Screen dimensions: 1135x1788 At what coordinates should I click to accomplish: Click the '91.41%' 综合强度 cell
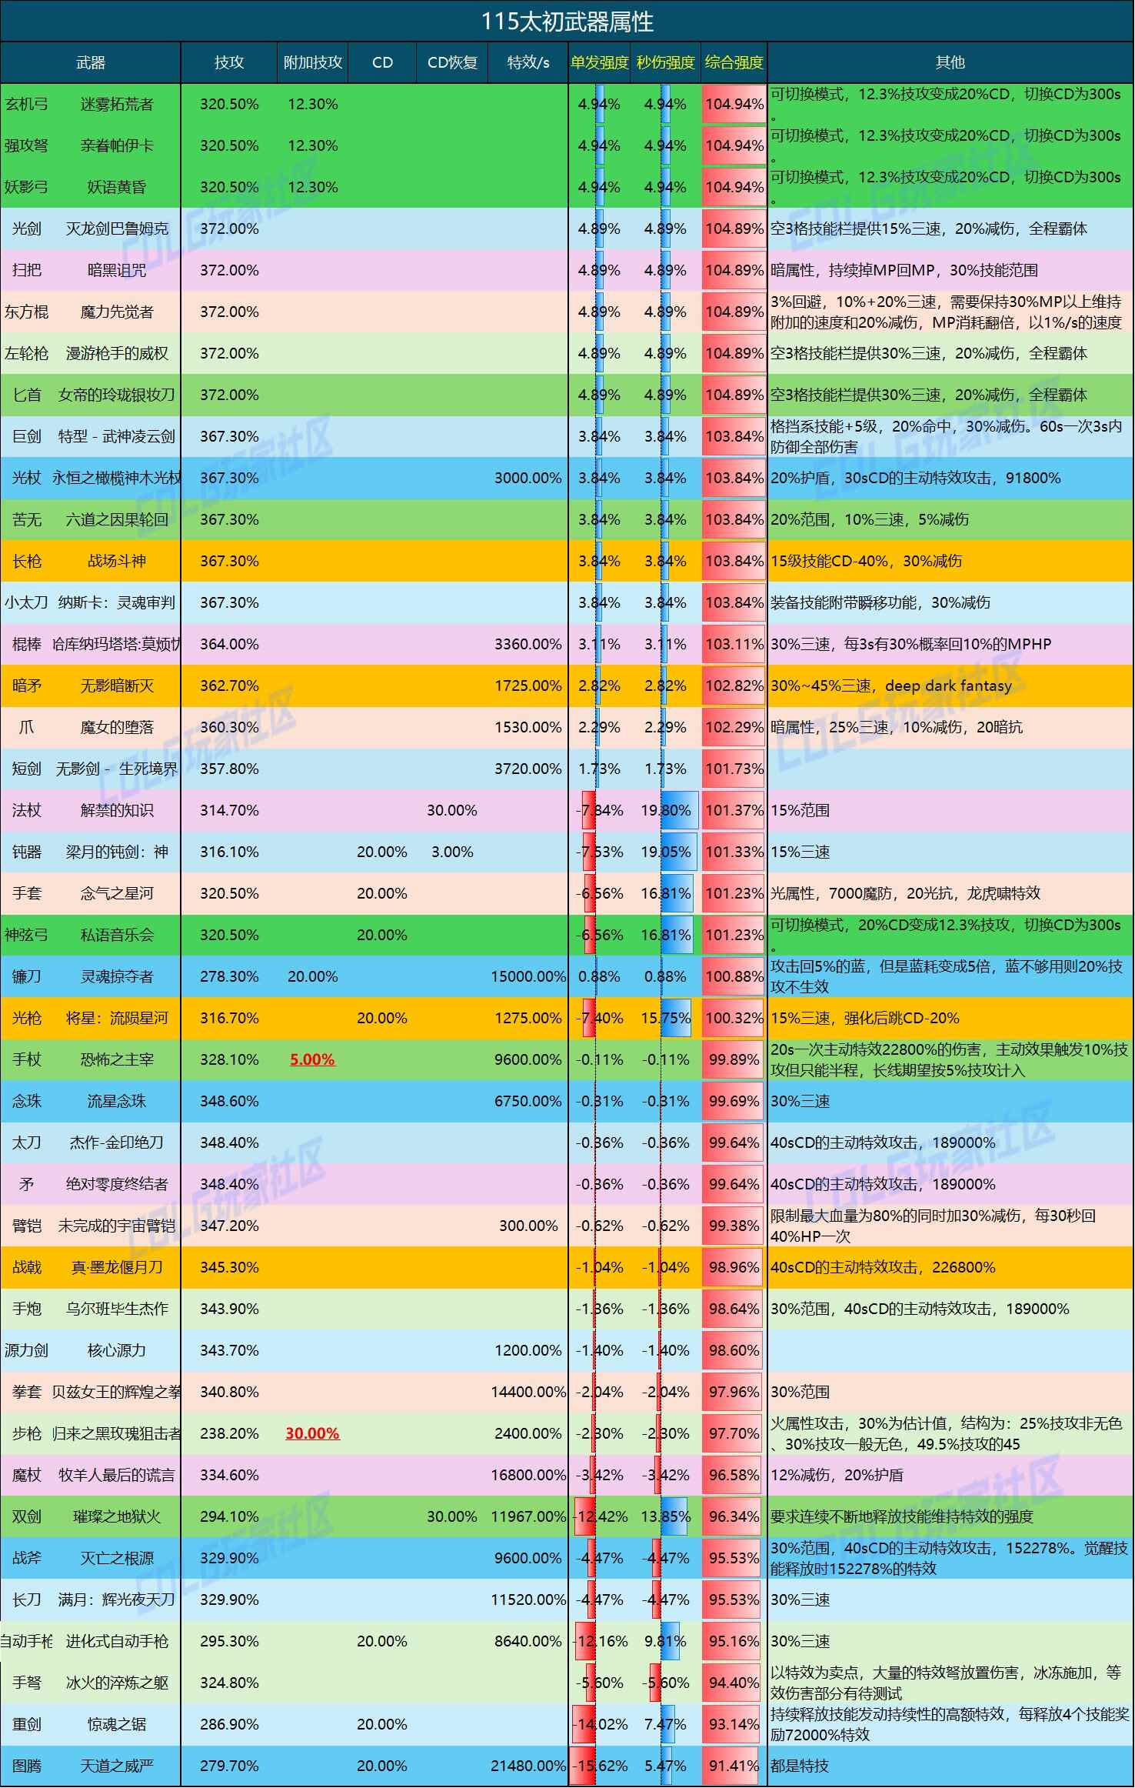734,1766
